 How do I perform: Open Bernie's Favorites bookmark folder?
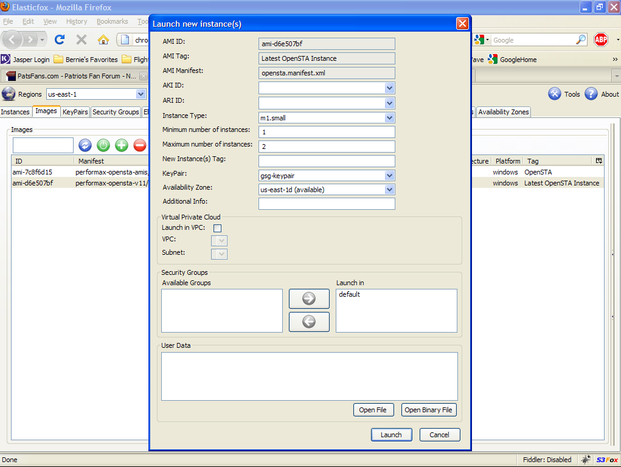coord(86,60)
